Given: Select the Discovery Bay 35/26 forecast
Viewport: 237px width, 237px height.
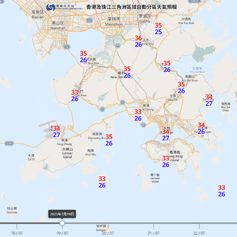Looking at the screenshot, I should tap(109, 140).
